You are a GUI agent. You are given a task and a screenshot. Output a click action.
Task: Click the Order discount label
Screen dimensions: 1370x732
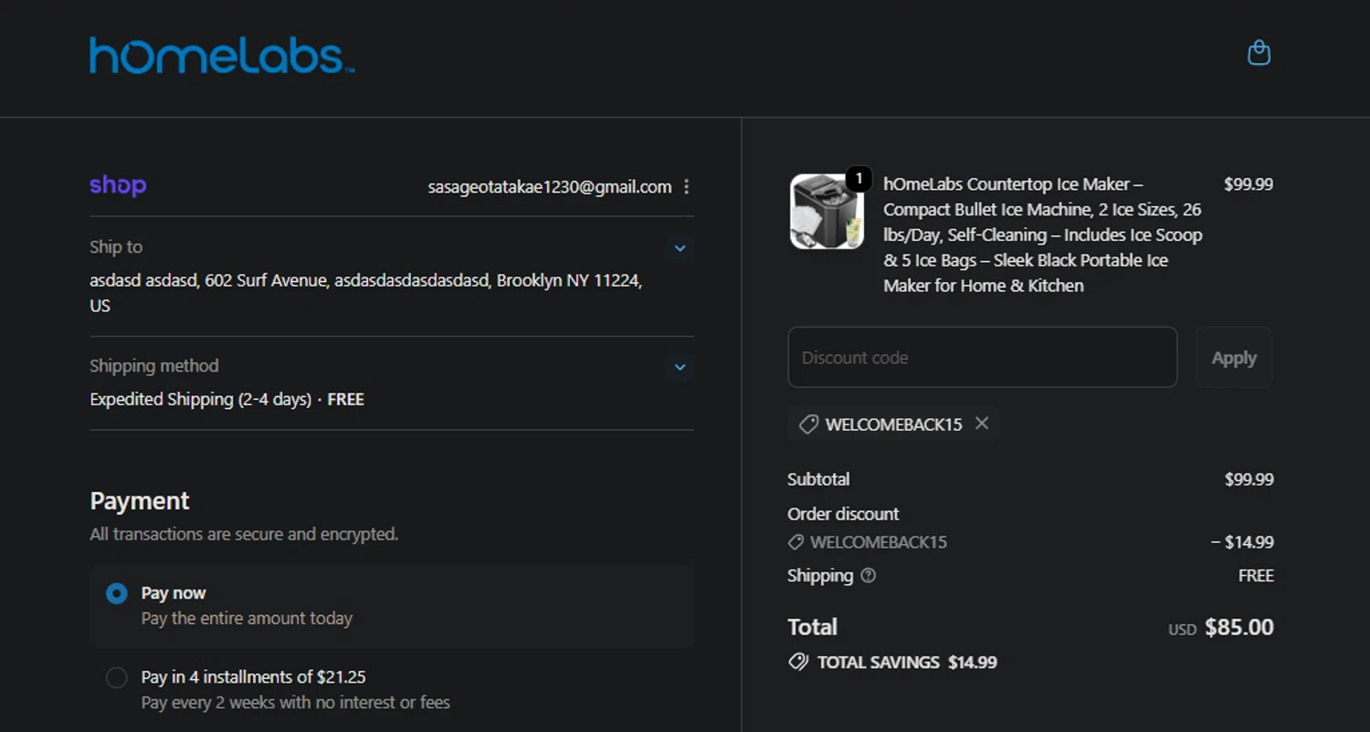tap(843, 514)
